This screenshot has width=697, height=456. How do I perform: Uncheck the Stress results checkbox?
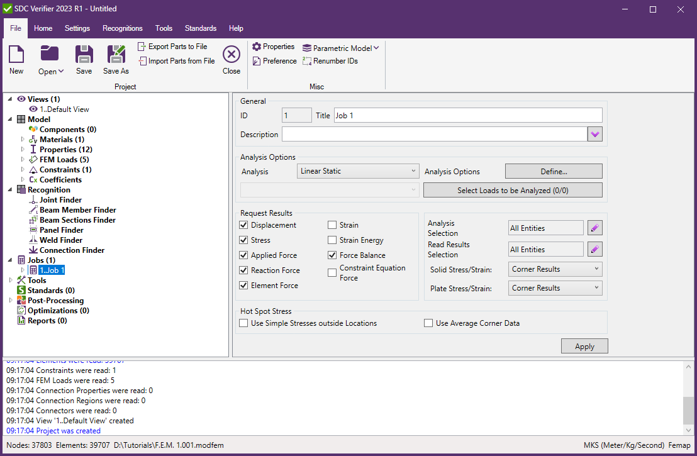(243, 240)
